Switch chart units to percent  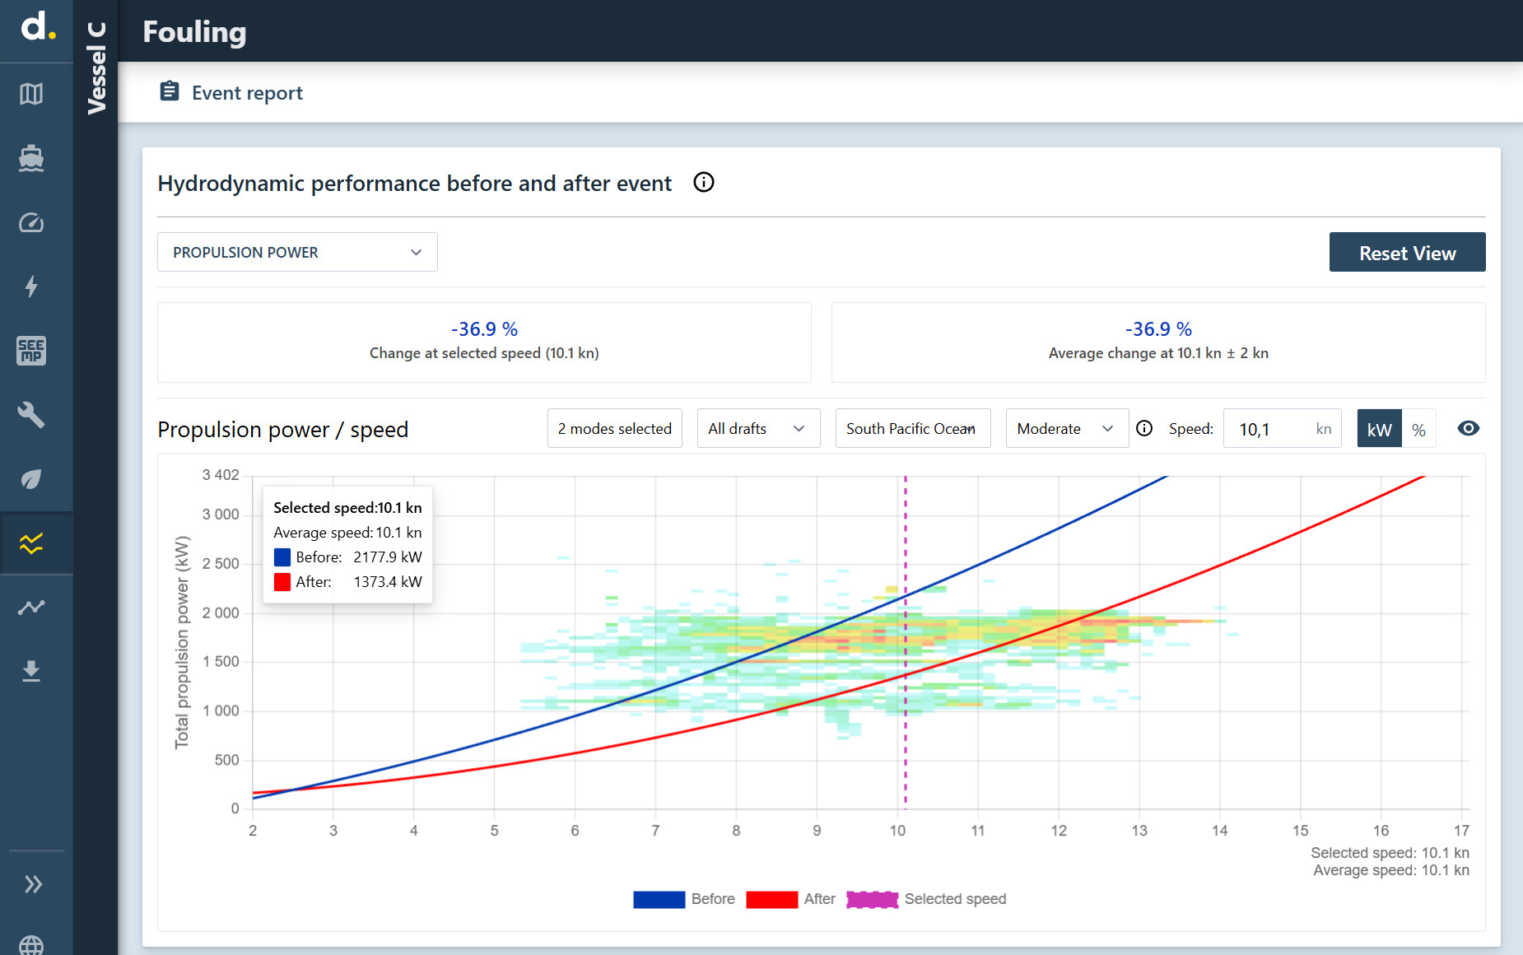(x=1419, y=429)
